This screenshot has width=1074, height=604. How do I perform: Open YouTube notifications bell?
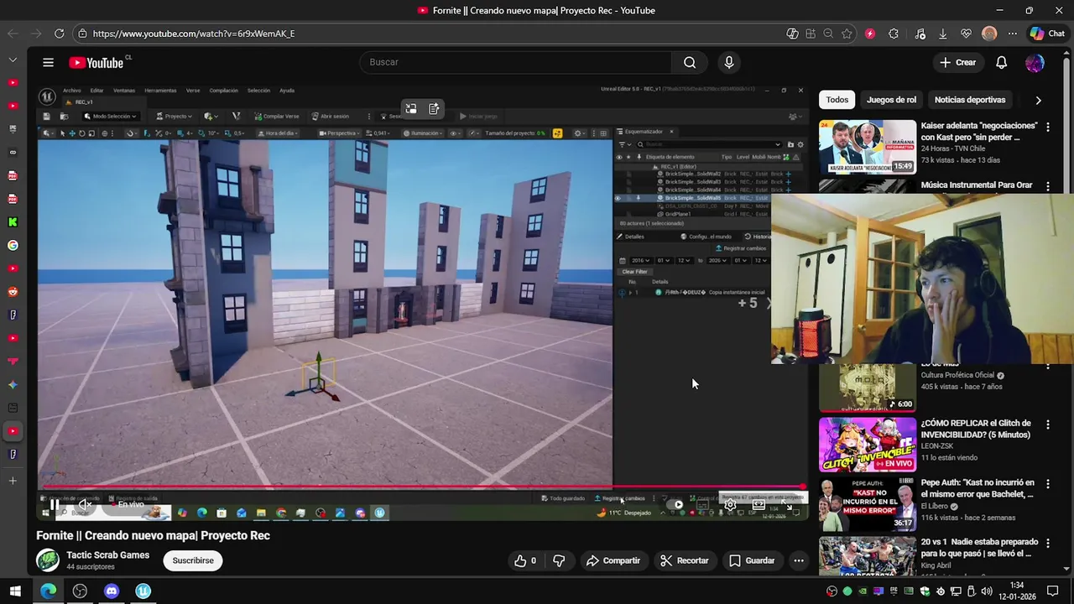coord(1001,62)
